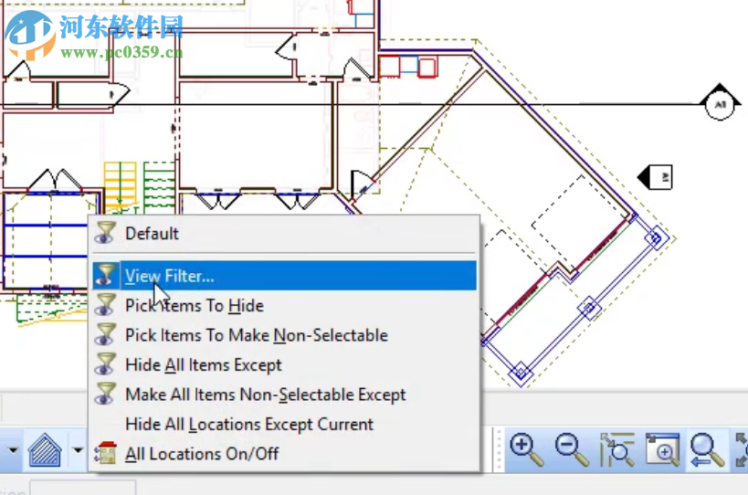Click the empty input field at bottom left
Image resolution: width=748 pixels, height=495 pixels.
[83, 488]
